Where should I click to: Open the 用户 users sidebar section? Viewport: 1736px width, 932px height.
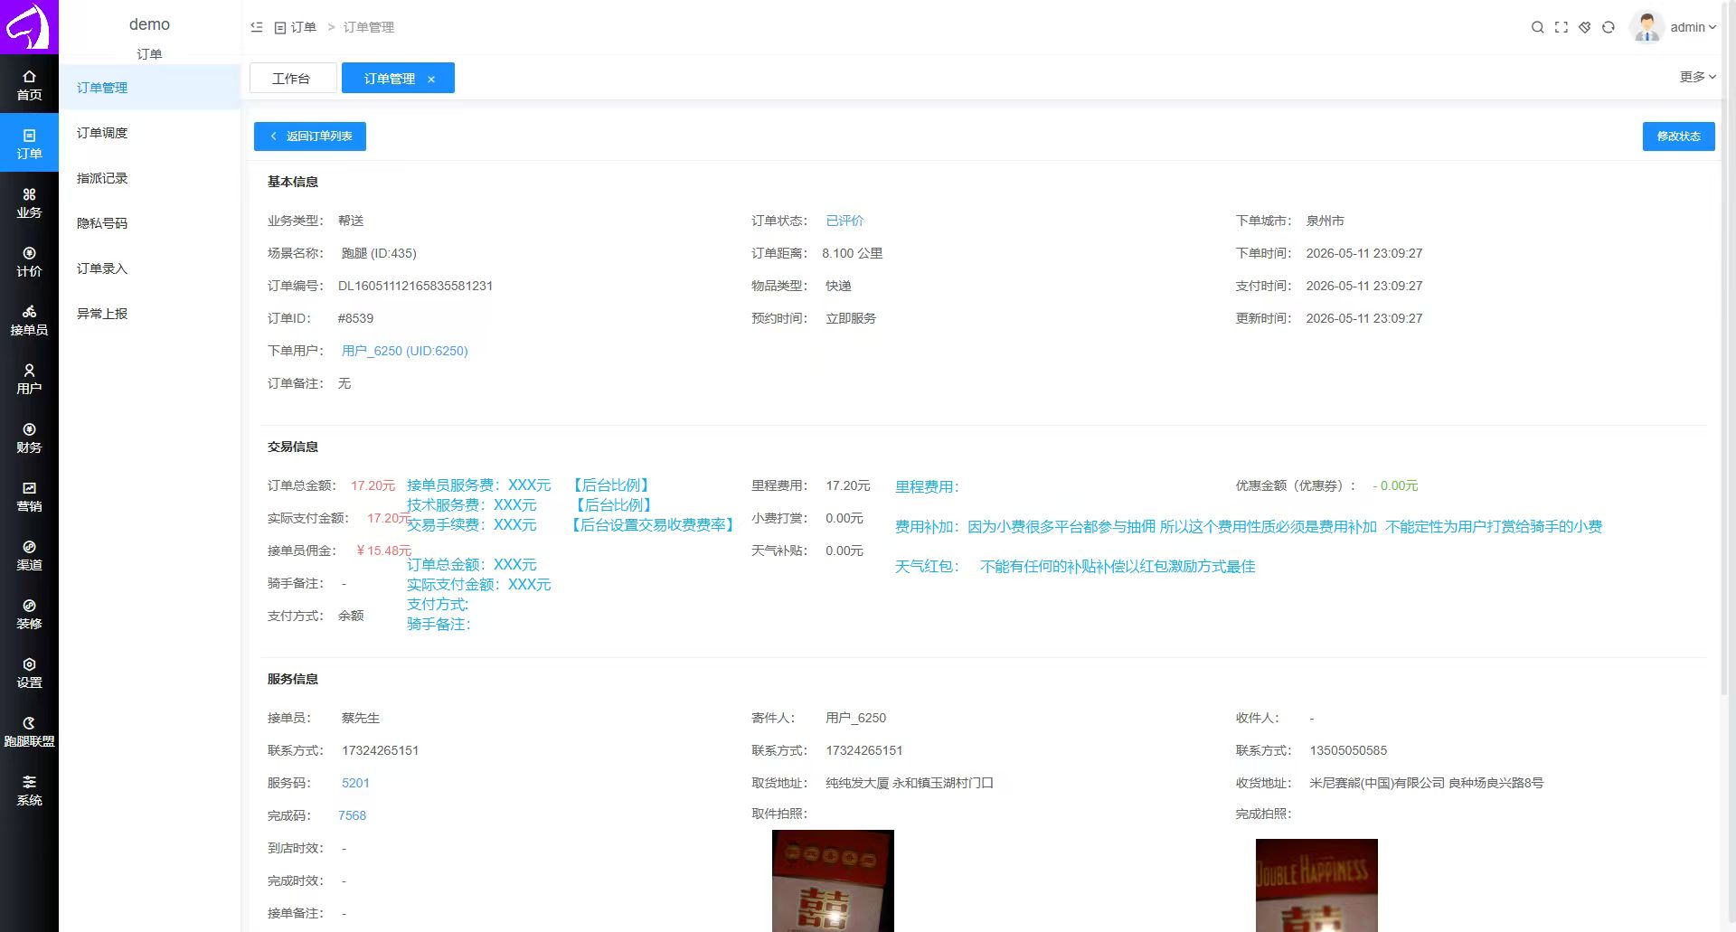tap(29, 379)
